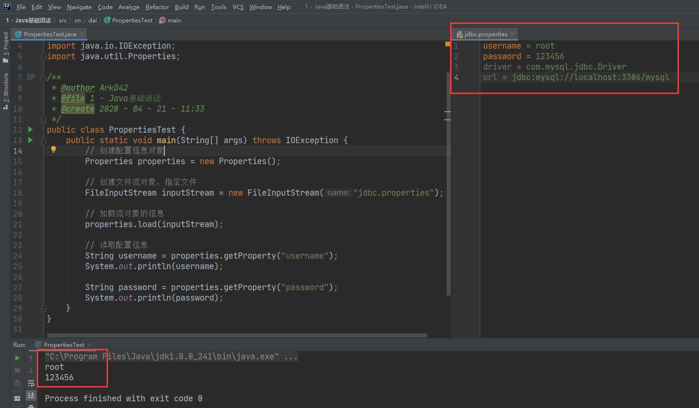Click the 'cn' breadcrumb
699x408 pixels.
click(x=77, y=20)
